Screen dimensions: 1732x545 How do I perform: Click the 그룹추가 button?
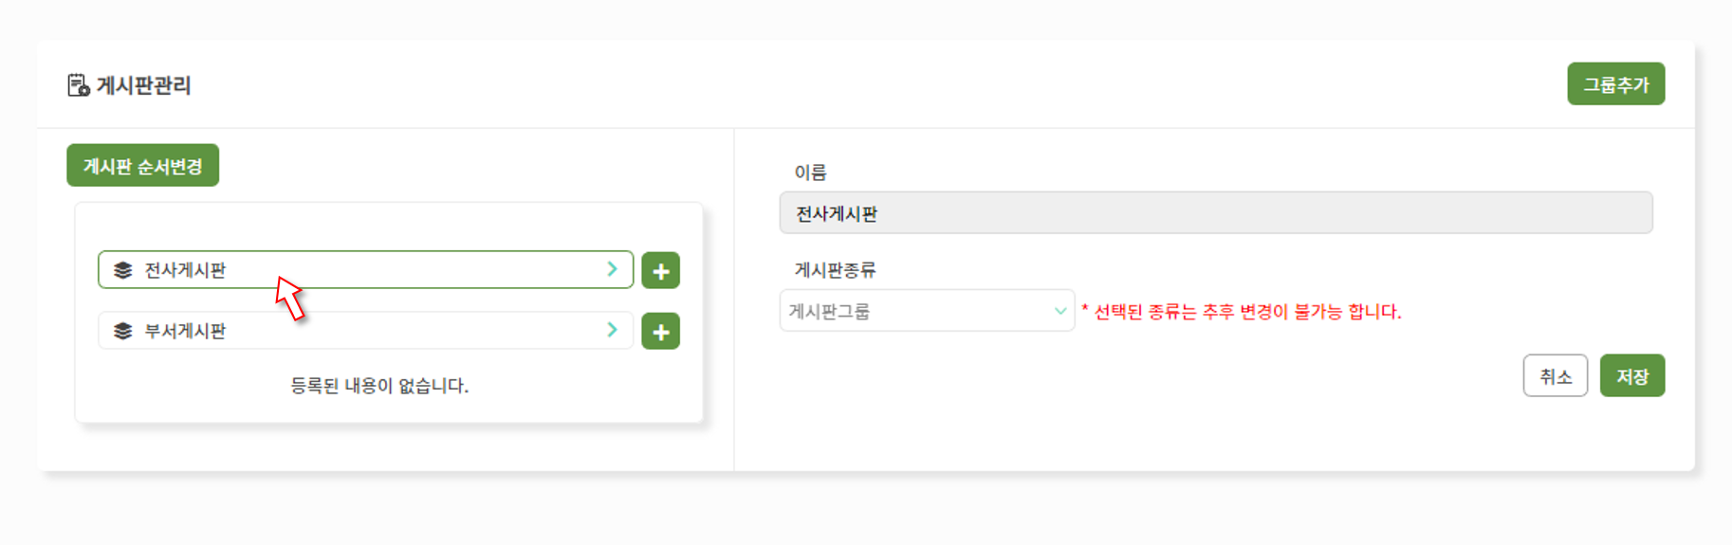(x=1615, y=84)
